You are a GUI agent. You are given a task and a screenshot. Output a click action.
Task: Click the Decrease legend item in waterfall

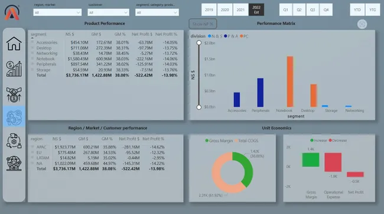click(338, 140)
